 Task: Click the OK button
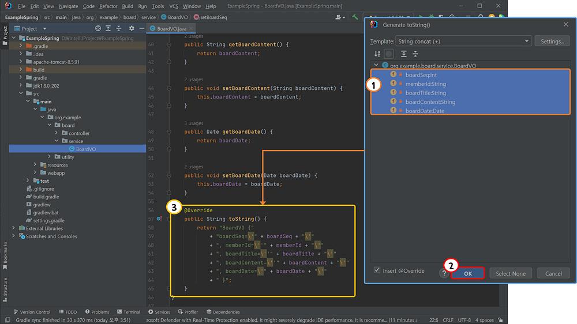[467, 274]
